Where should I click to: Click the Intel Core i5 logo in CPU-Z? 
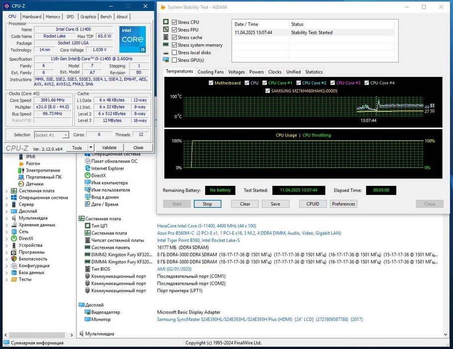pyautogui.click(x=132, y=39)
